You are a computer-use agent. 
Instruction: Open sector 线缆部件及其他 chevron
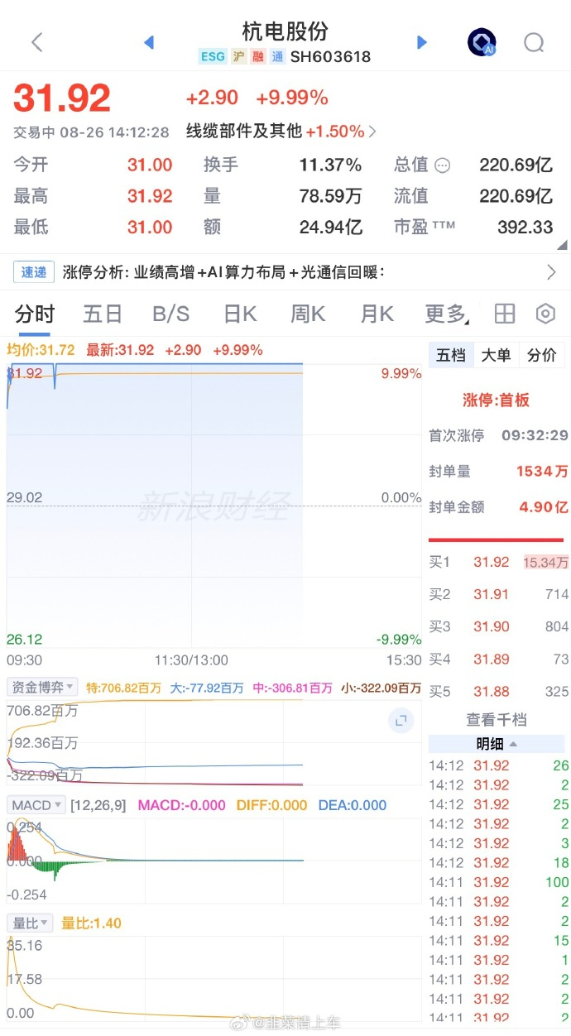pyautogui.click(x=372, y=132)
